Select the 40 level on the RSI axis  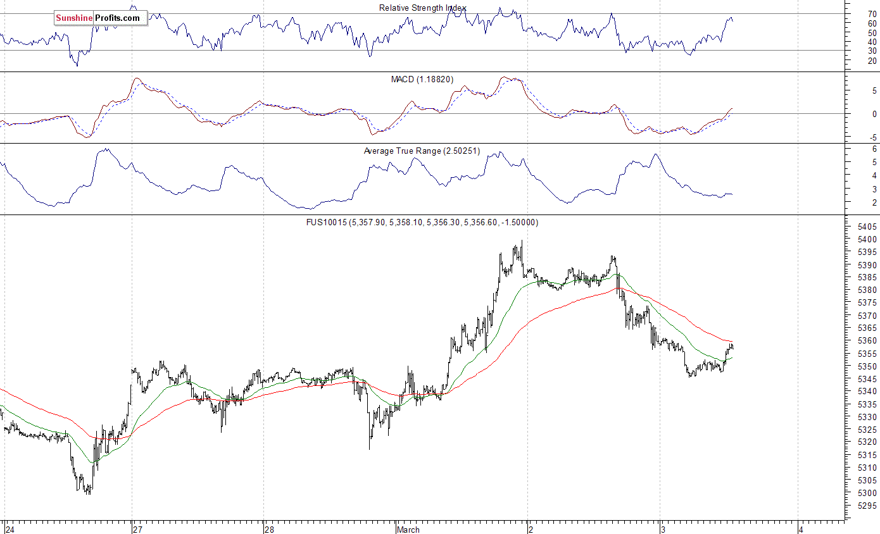(x=872, y=42)
